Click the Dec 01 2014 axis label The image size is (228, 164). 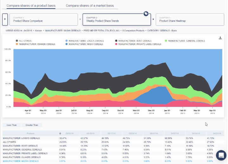[151, 112]
